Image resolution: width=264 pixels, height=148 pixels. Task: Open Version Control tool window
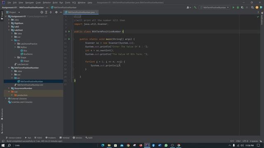click(x=14, y=138)
